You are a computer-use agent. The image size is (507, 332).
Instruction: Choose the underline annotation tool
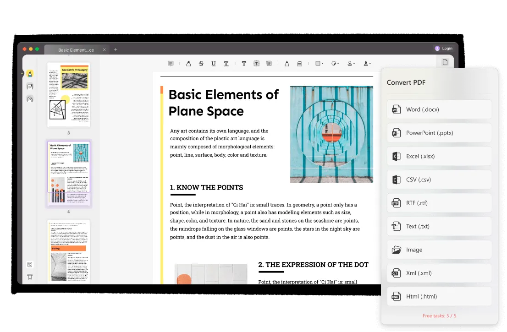[x=214, y=64]
